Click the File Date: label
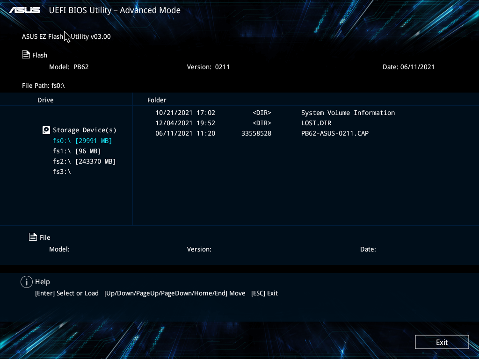 [x=368, y=249]
